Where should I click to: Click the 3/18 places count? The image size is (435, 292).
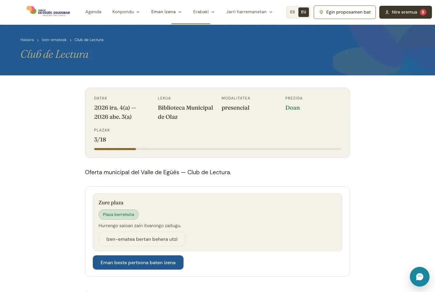point(100,140)
